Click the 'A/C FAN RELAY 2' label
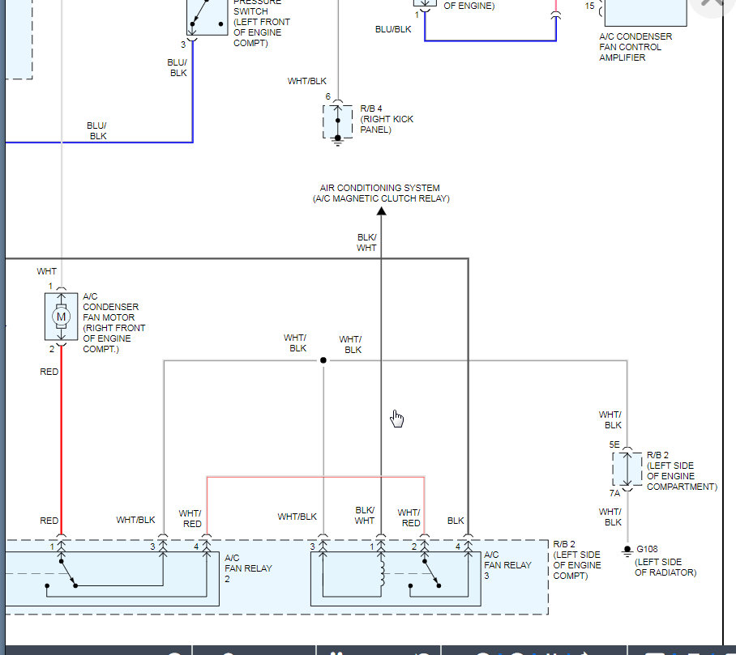This screenshot has width=736, height=655. pyautogui.click(x=248, y=568)
